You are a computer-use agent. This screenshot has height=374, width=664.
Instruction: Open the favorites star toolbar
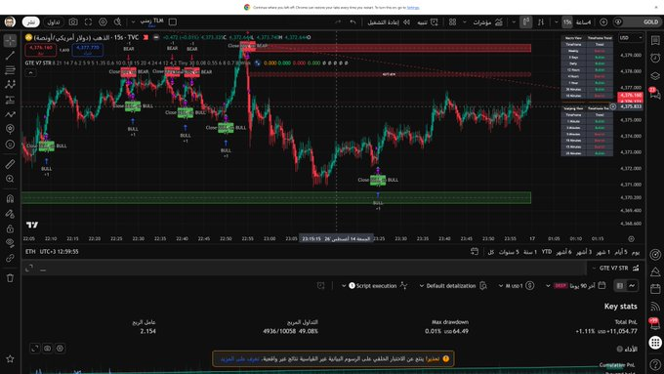click(x=10, y=358)
